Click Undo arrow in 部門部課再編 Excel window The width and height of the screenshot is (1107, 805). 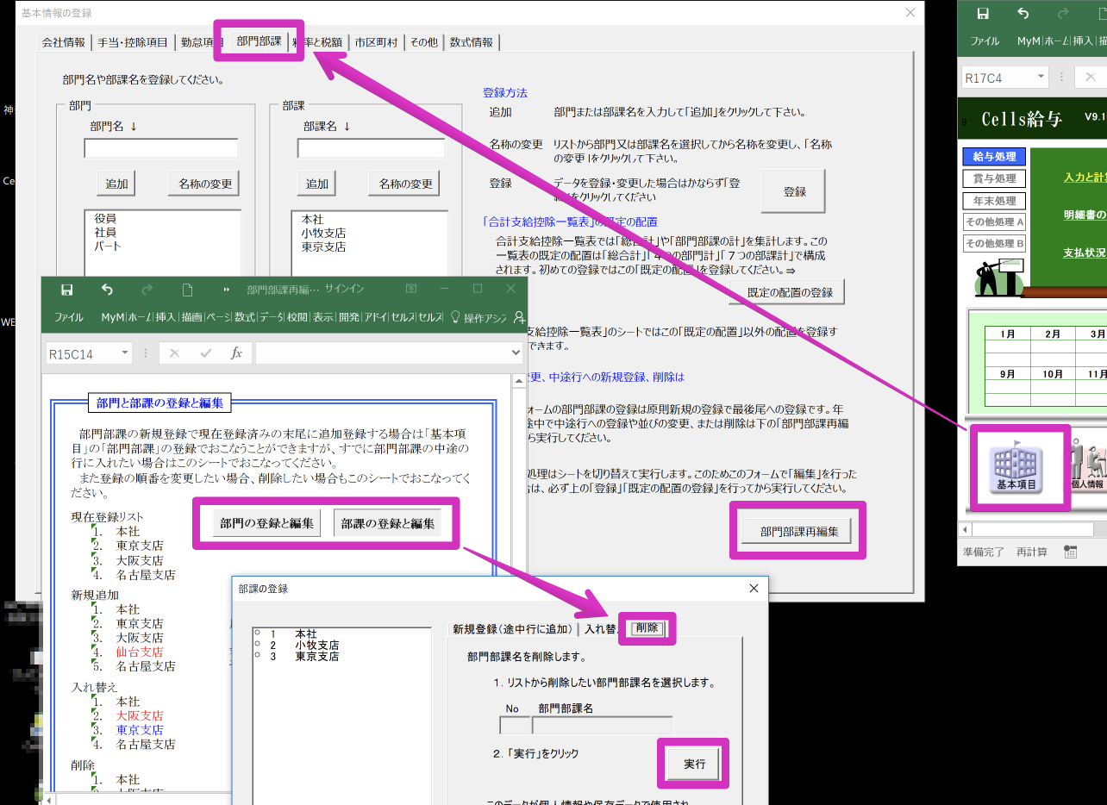[107, 290]
